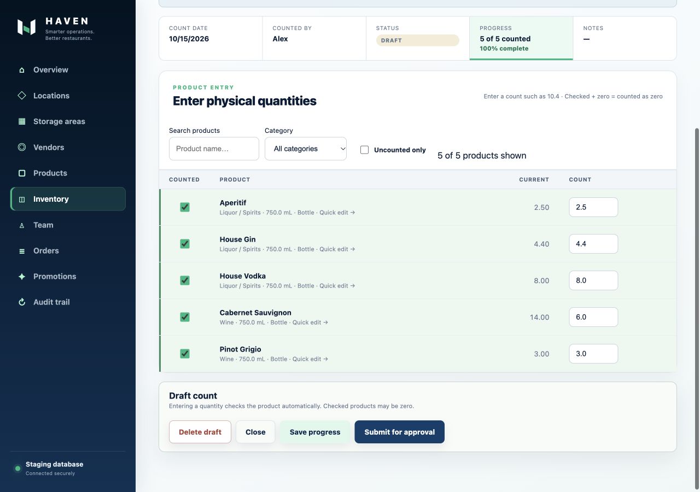Open Storage areas page
The width and height of the screenshot is (700, 492).
[x=68, y=121]
